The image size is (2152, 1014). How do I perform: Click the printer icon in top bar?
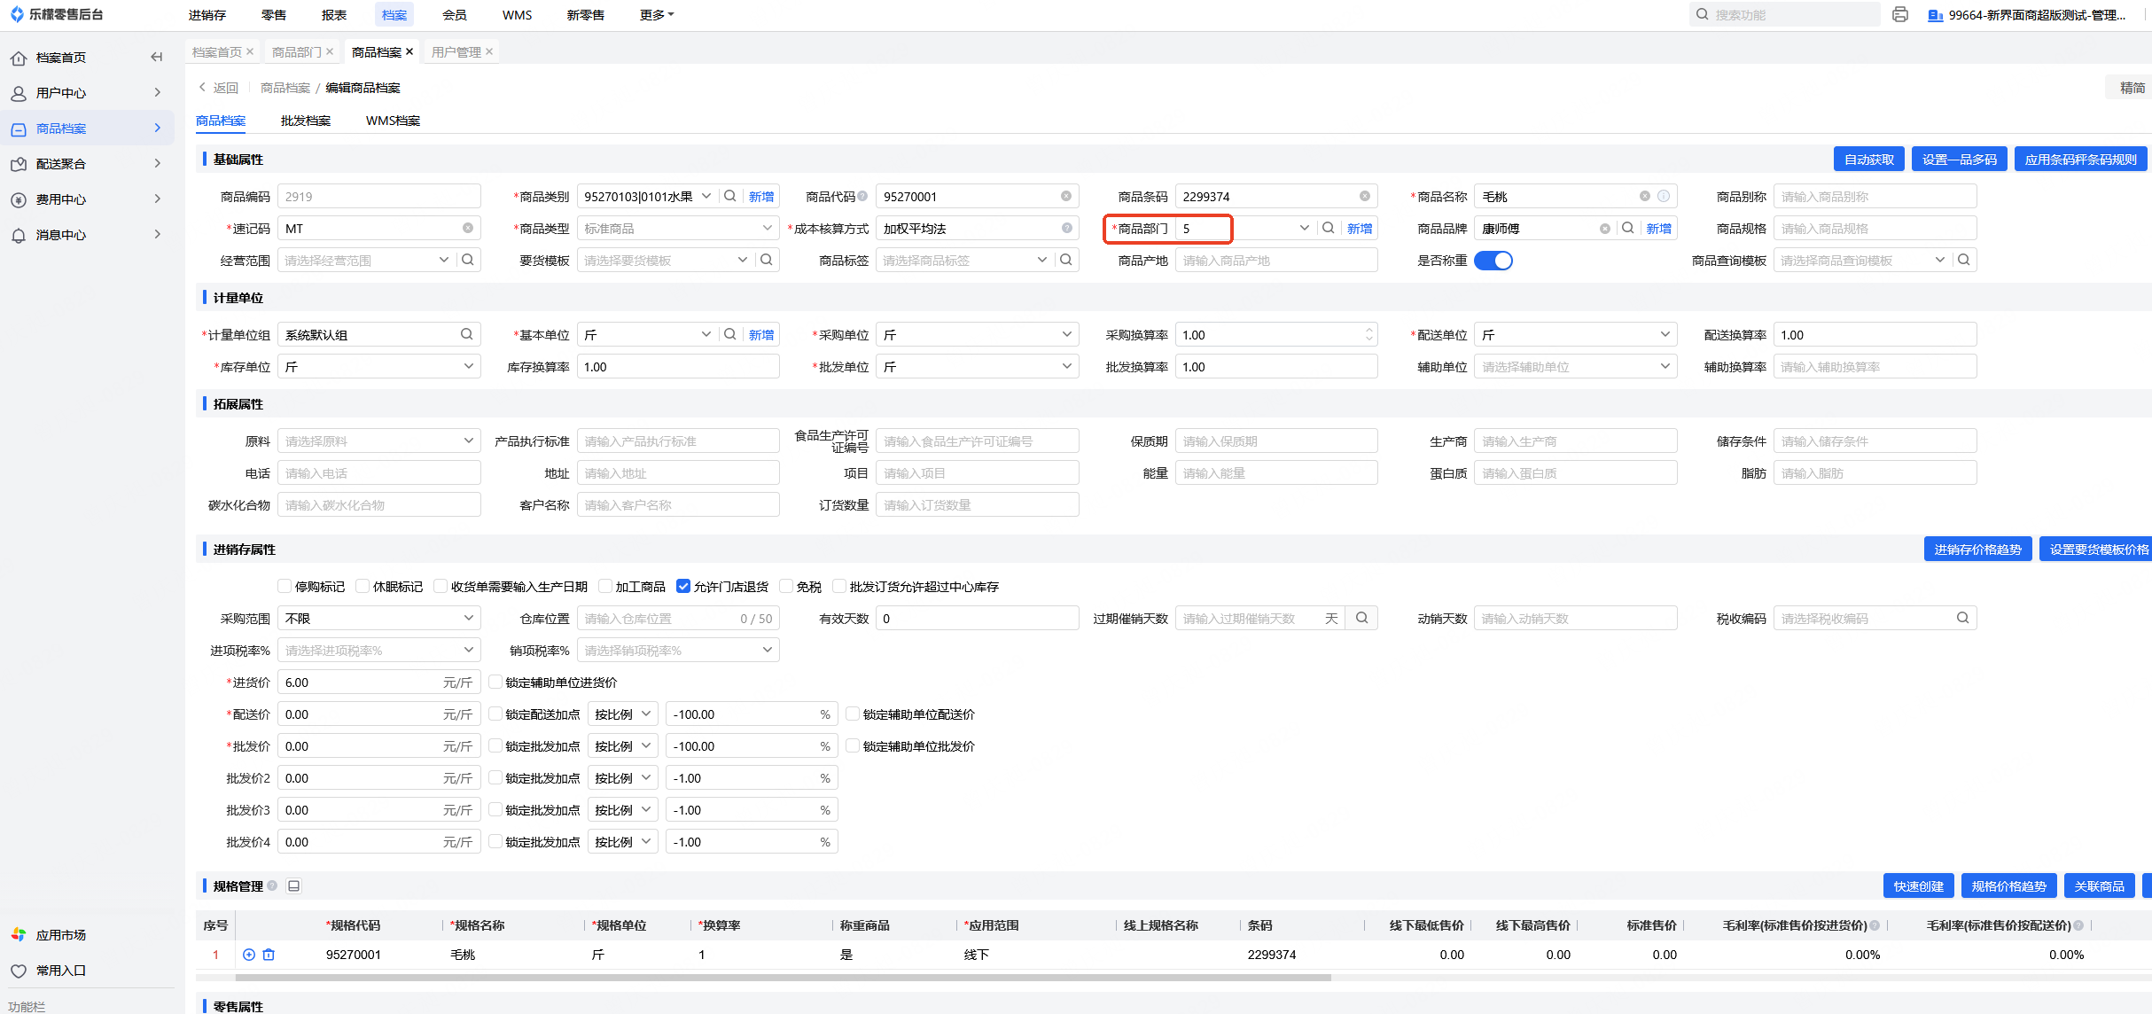[1899, 14]
